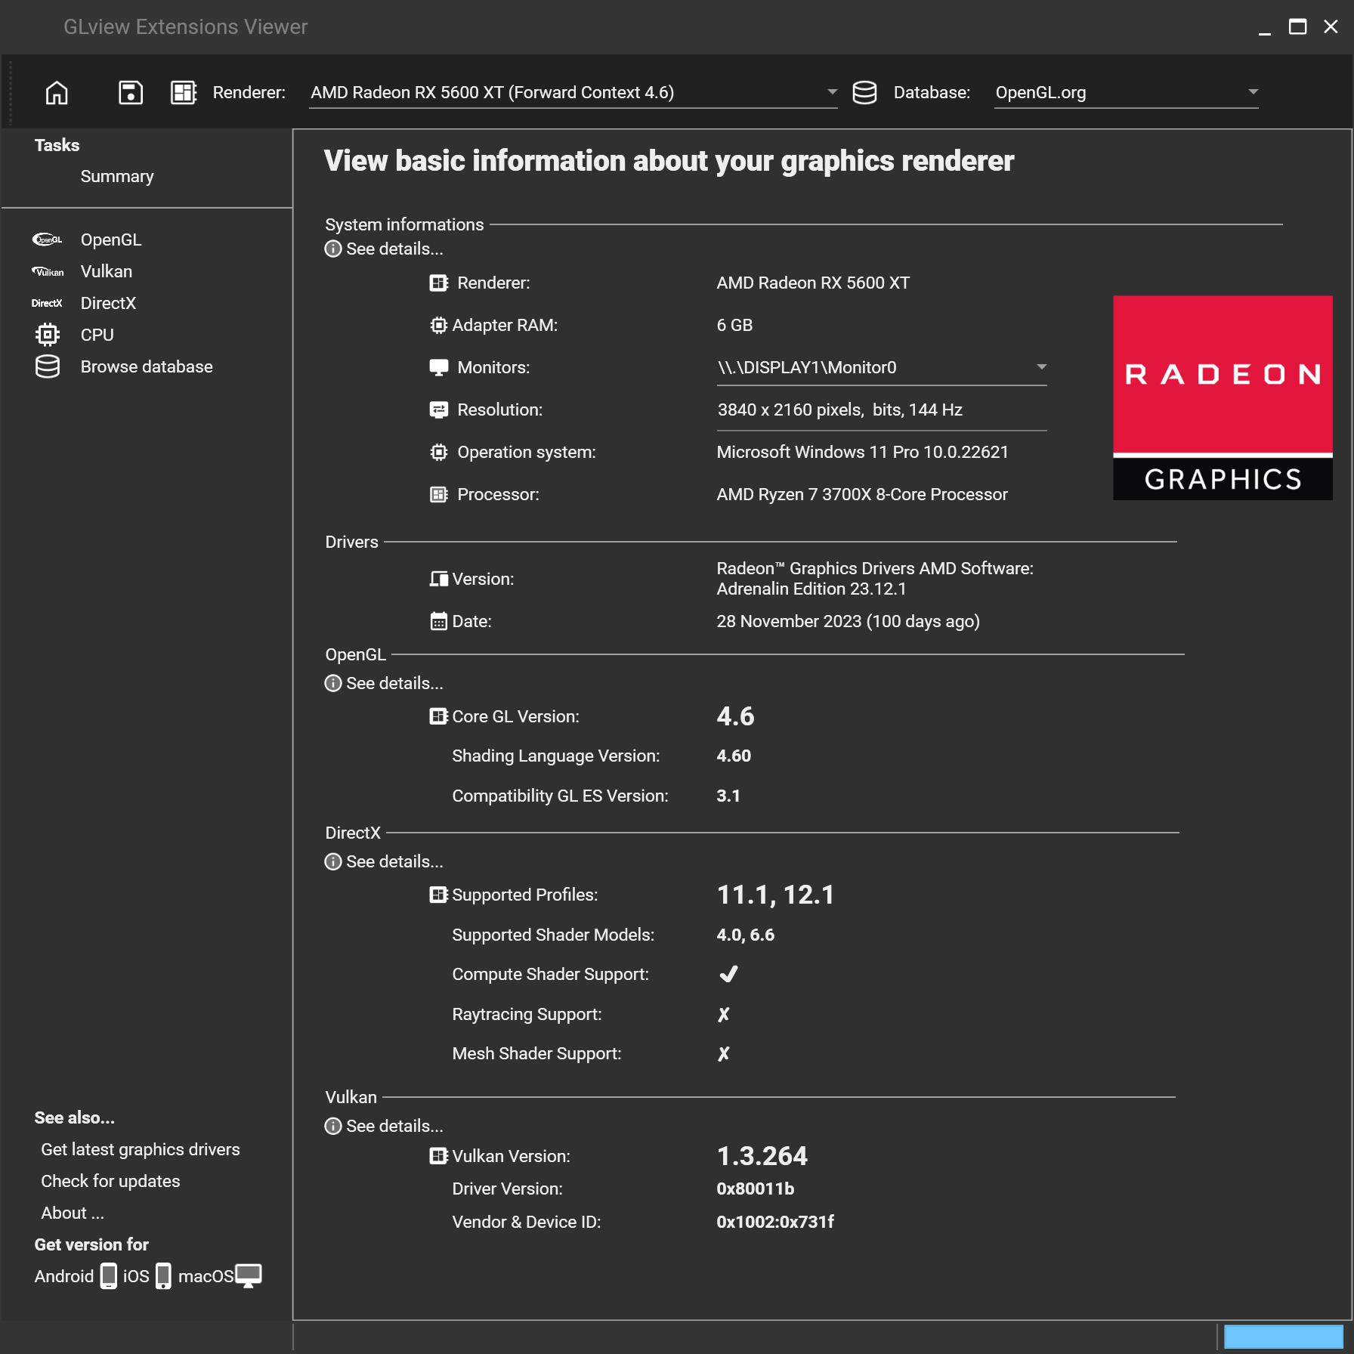Click the renderer chip icon beside Renderer
Viewport: 1354px width, 1354px height.
click(184, 93)
